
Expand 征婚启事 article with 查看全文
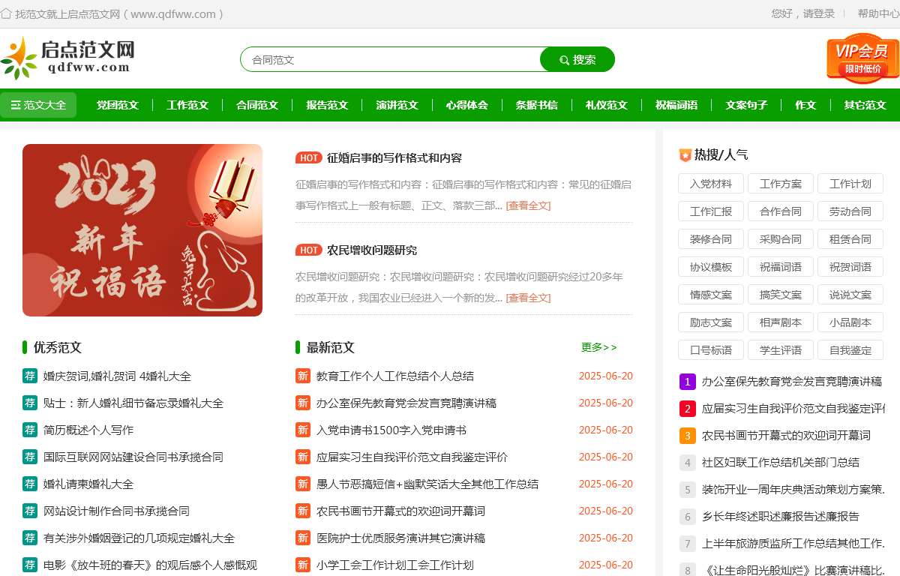point(528,205)
